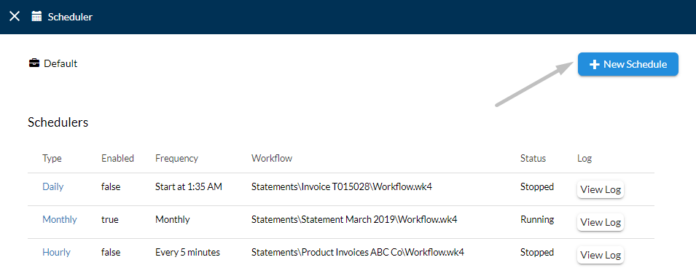Open the Monthly schedule link
The image size is (696, 276).
click(60, 219)
